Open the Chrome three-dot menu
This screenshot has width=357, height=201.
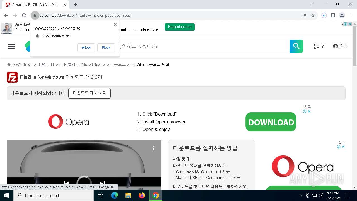[x=351, y=15]
